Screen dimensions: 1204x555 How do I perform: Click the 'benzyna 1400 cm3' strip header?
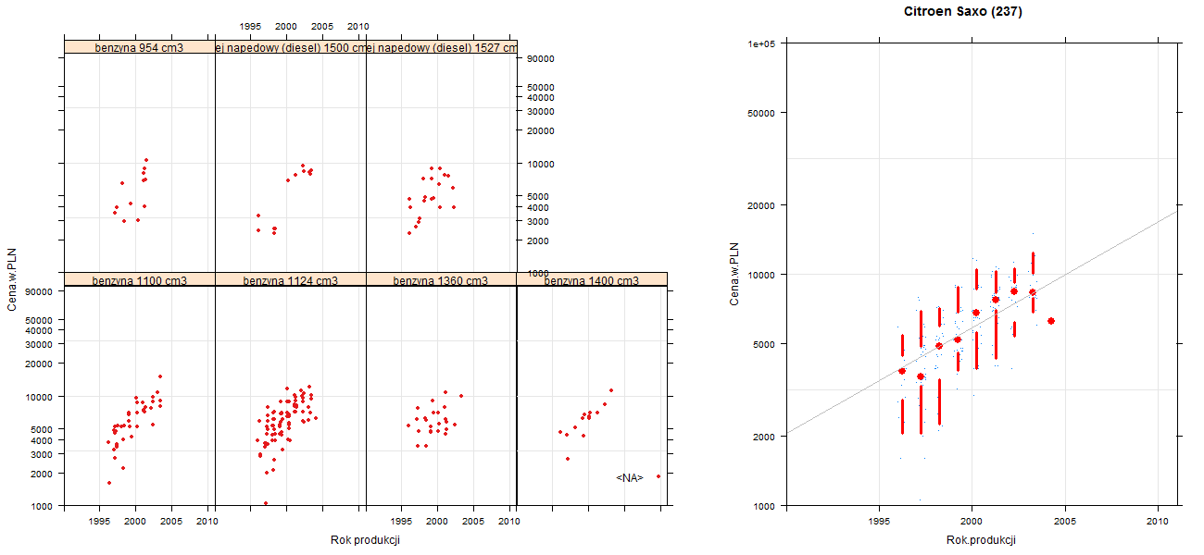(592, 280)
